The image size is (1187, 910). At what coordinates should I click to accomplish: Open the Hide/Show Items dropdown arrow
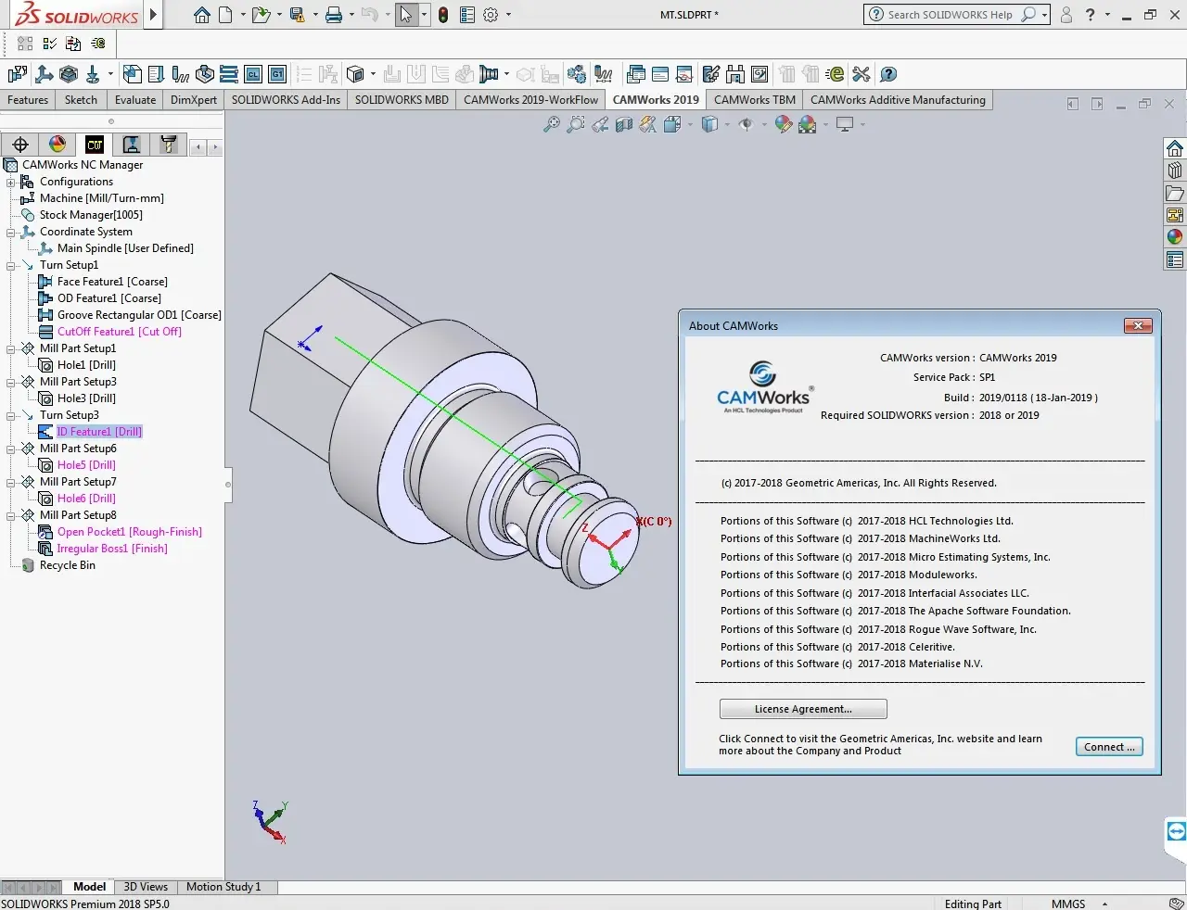tap(763, 124)
